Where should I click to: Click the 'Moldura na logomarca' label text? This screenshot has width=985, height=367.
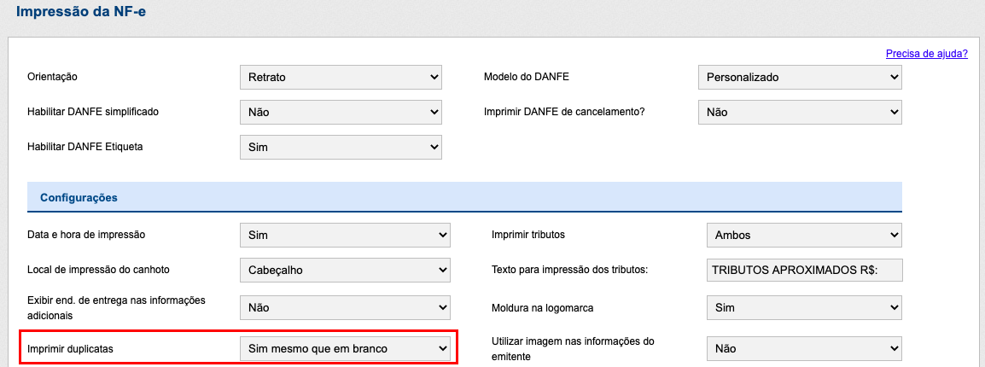tap(545, 306)
